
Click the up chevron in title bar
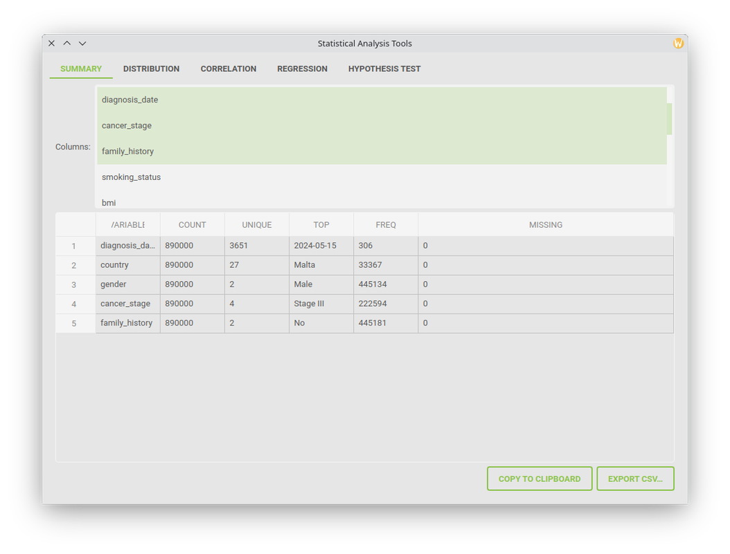(67, 44)
